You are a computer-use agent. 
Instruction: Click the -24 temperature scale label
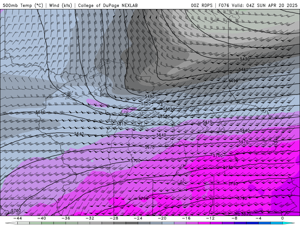[138, 218]
